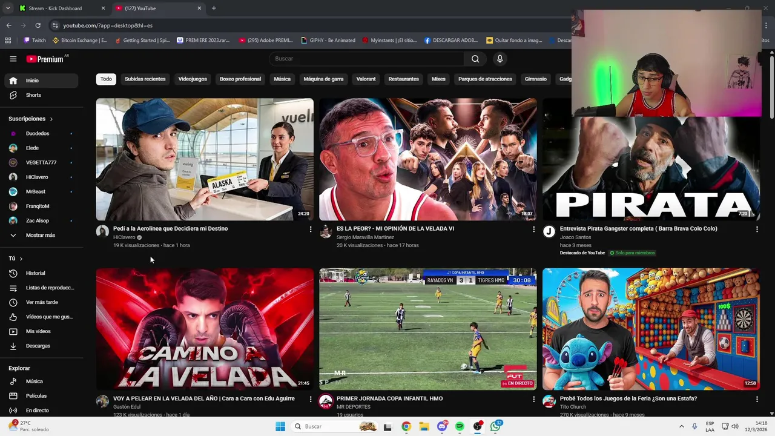Open Descargas in sidebar
Viewport: 775px width, 436px height.
click(41, 346)
